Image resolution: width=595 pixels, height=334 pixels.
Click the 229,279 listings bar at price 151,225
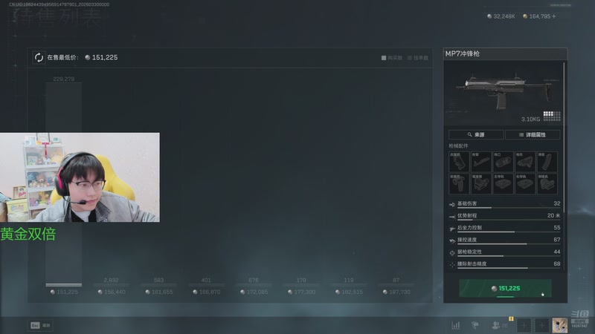click(64, 183)
